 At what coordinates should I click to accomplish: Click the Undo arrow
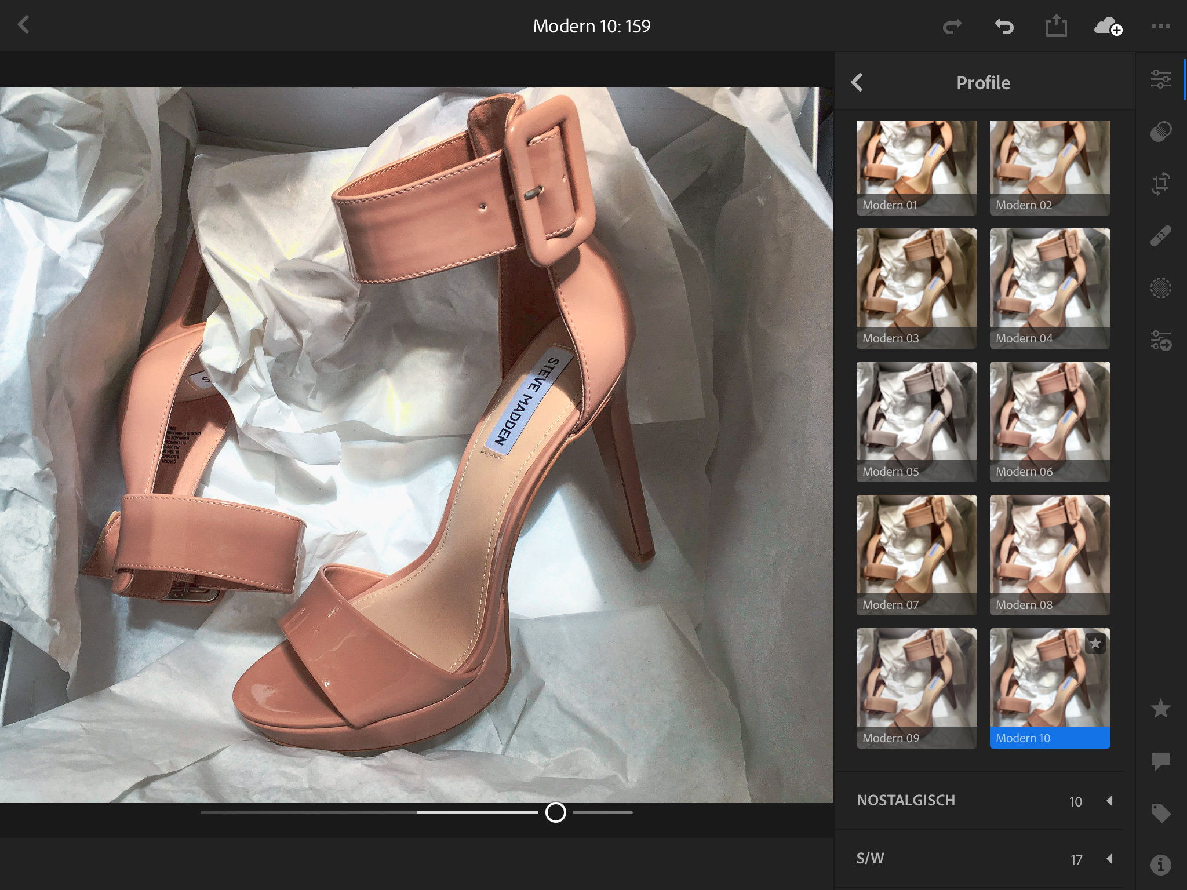click(1004, 26)
